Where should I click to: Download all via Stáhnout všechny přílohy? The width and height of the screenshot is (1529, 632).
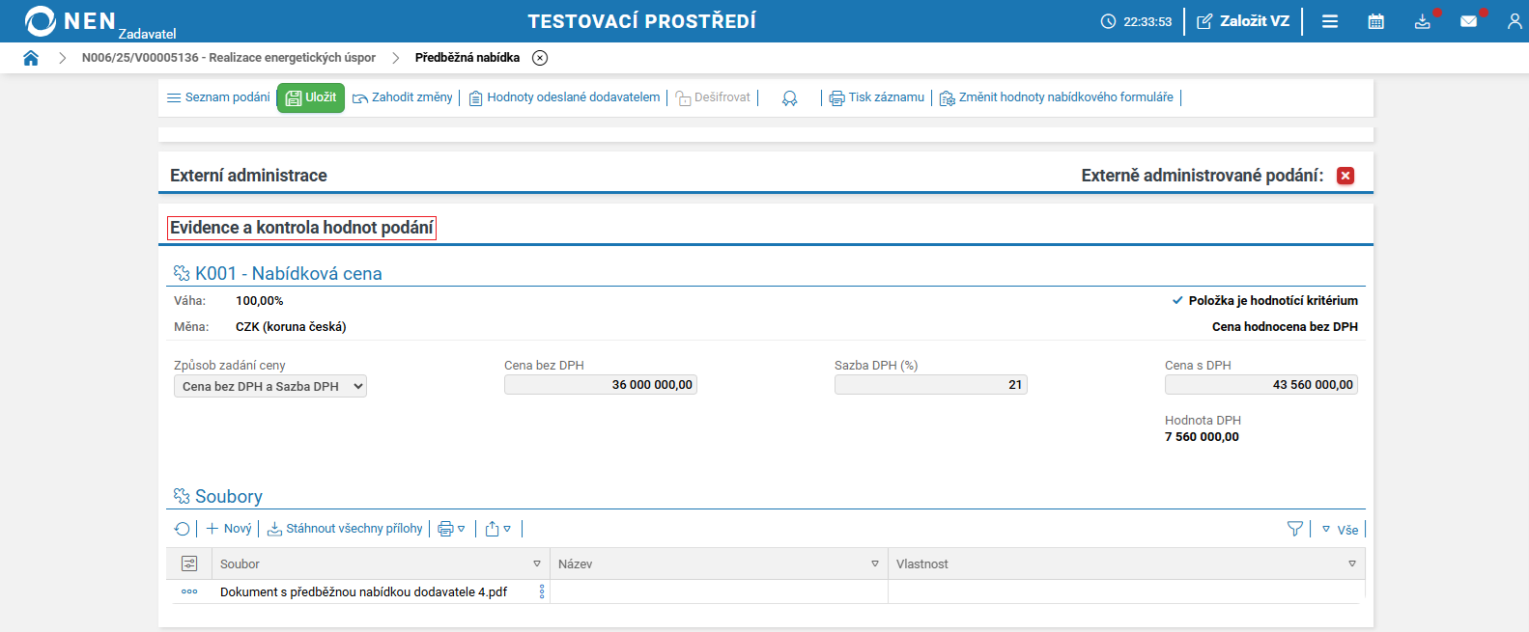point(345,529)
